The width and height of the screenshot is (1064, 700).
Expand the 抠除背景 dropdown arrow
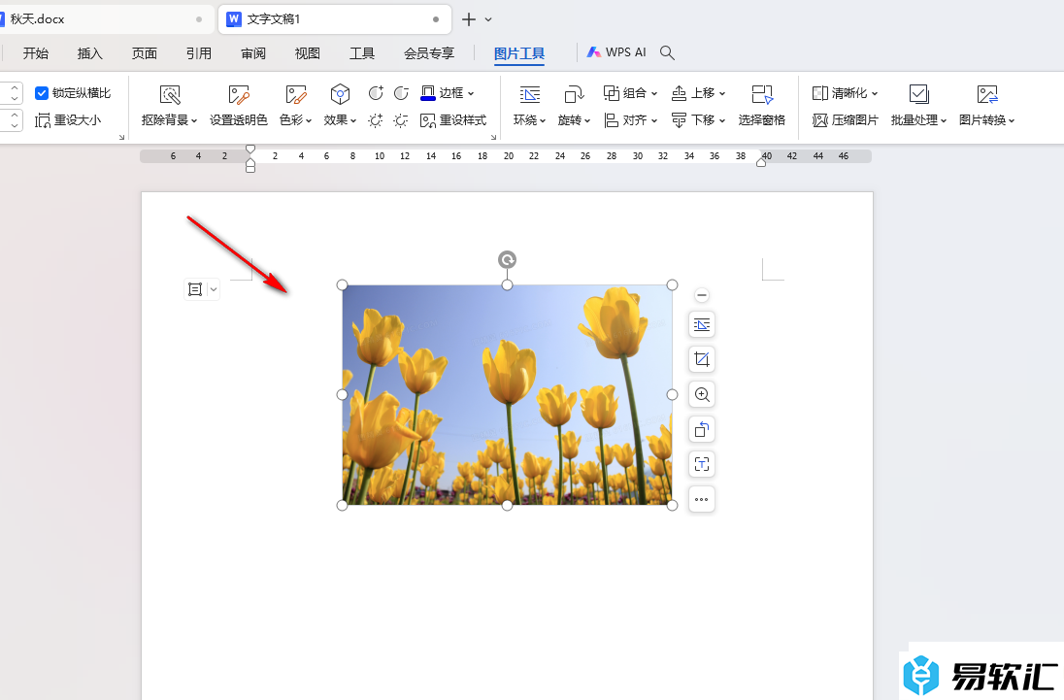point(194,120)
